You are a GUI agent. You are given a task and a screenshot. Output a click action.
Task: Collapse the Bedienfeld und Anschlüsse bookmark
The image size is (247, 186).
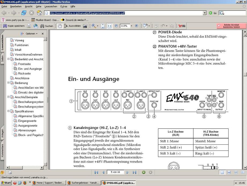pos(9,59)
